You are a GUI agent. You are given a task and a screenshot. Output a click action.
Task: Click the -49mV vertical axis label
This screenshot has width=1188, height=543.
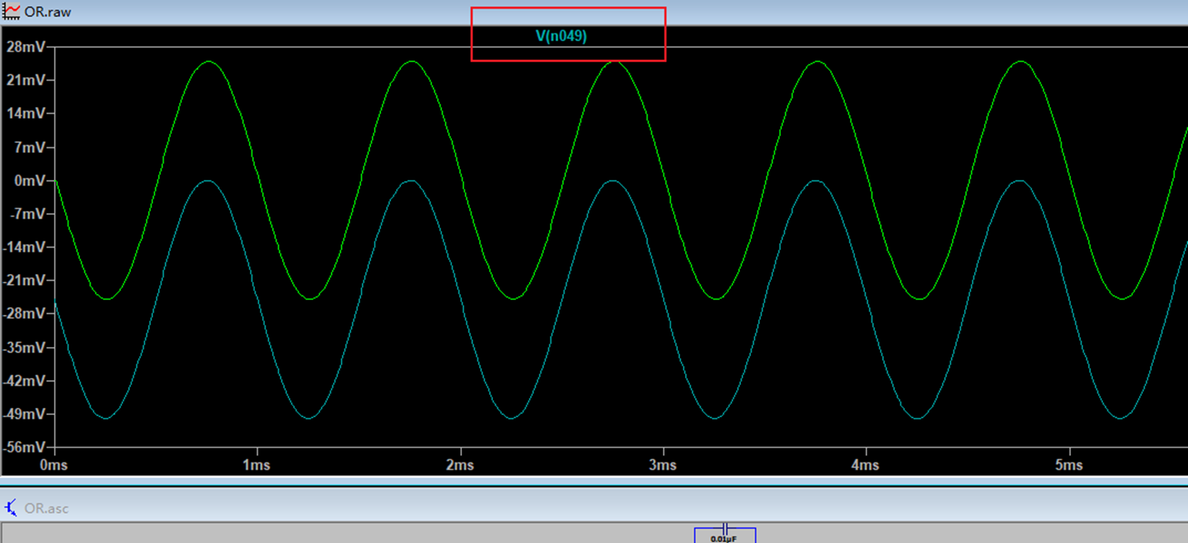point(24,414)
